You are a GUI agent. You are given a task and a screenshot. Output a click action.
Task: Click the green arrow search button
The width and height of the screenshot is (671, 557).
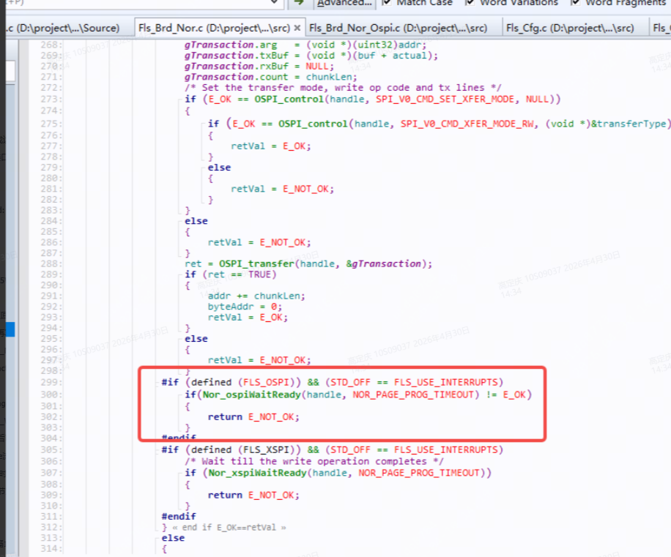pos(299,3)
